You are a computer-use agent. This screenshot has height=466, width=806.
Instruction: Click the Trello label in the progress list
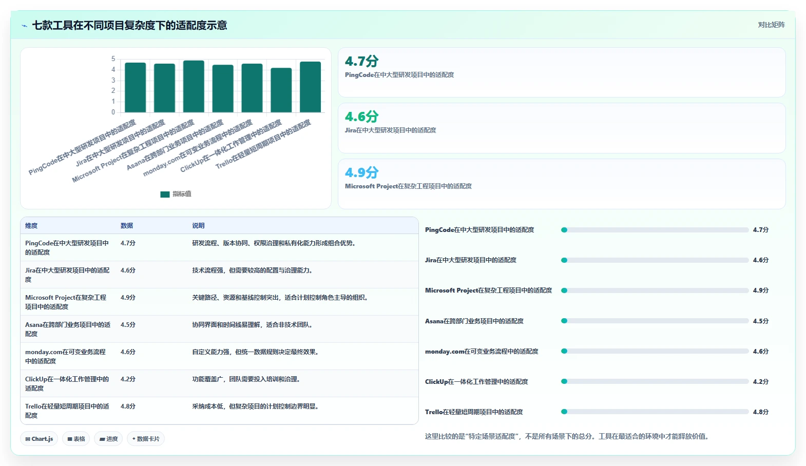[x=474, y=412]
